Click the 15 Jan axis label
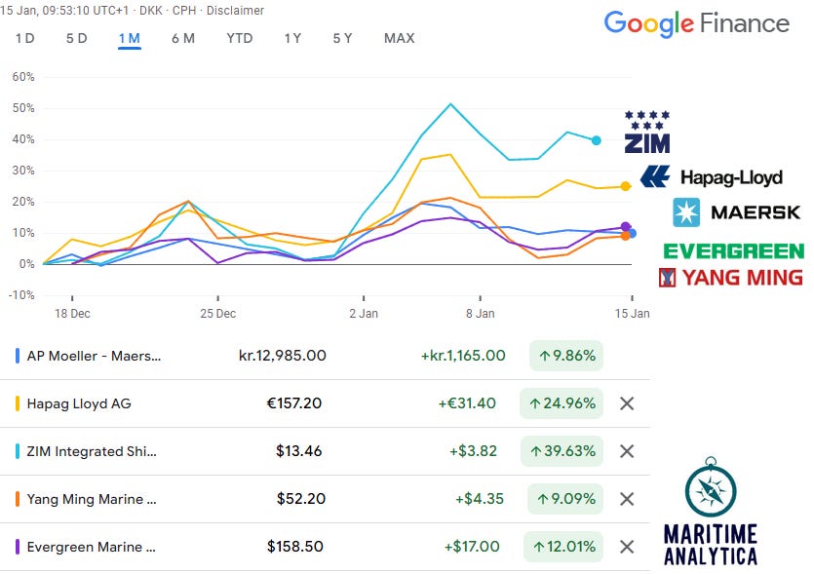Image resolution: width=814 pixels, height=574 pixels. (632, 314)
